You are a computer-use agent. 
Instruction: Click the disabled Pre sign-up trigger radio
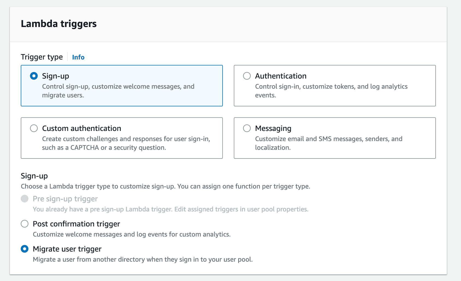25,199
